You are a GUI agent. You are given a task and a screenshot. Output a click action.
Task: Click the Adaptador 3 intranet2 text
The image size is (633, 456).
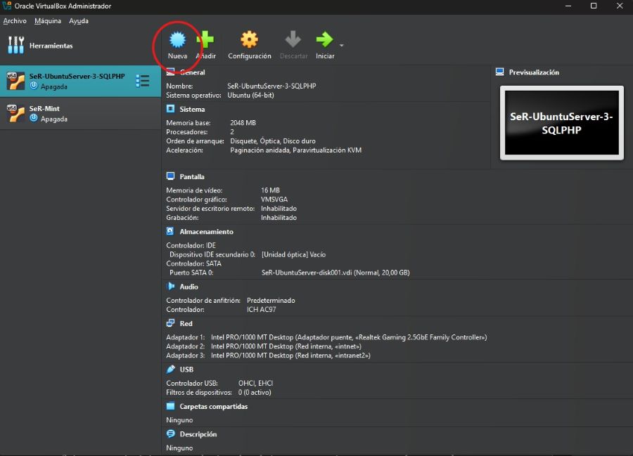click(290, 356)
